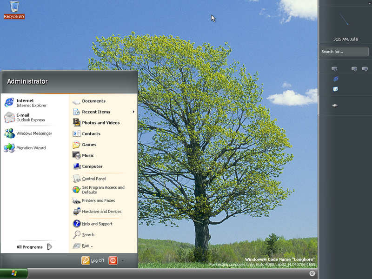Click the sidebar Search for... field

pyautogui.click(x=344, y=52)
